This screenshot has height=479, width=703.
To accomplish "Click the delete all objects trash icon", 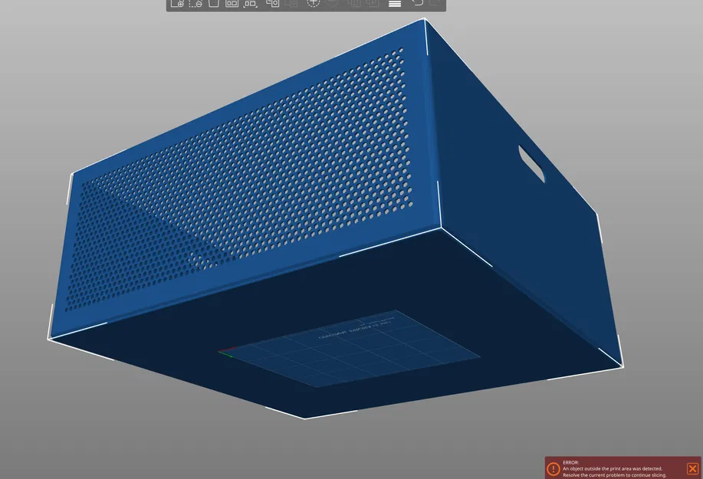I will tap(215, 4).
